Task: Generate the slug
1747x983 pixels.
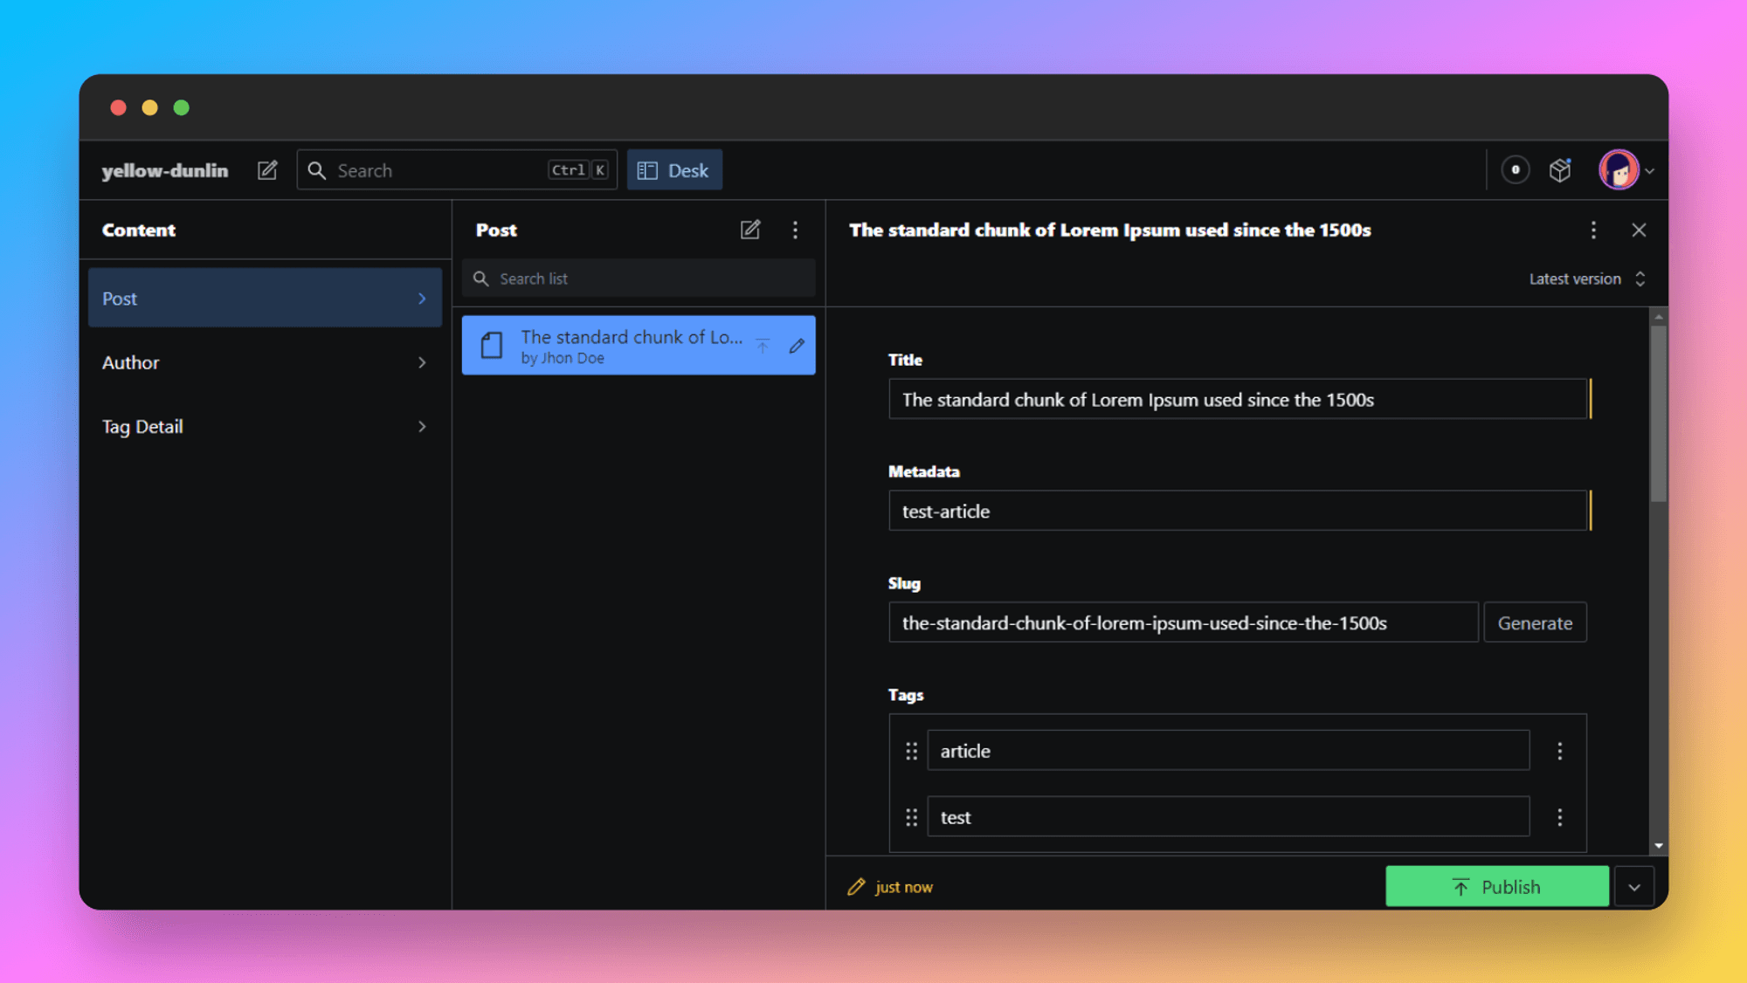Action: (x=1535, y=622)
